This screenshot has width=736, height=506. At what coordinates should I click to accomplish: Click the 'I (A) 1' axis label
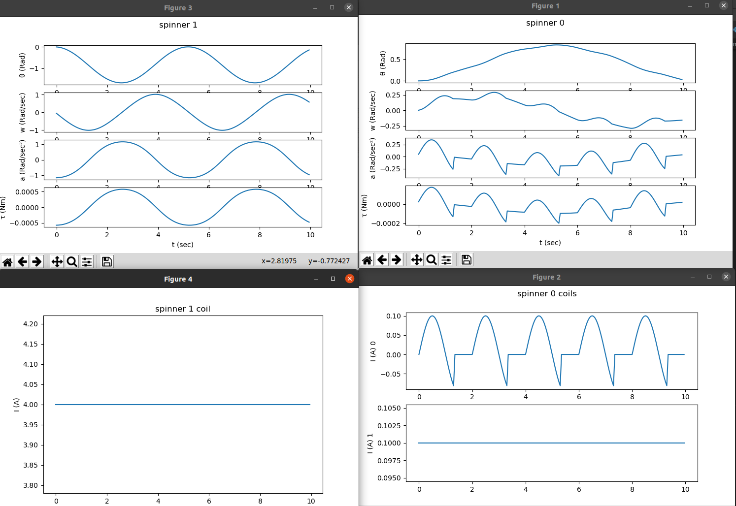(x=370, y=443)
